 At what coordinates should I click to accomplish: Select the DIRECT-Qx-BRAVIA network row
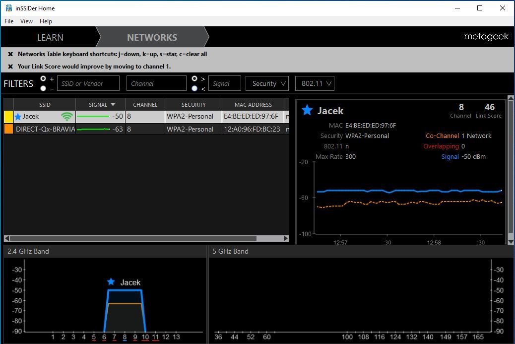[146, 129]
